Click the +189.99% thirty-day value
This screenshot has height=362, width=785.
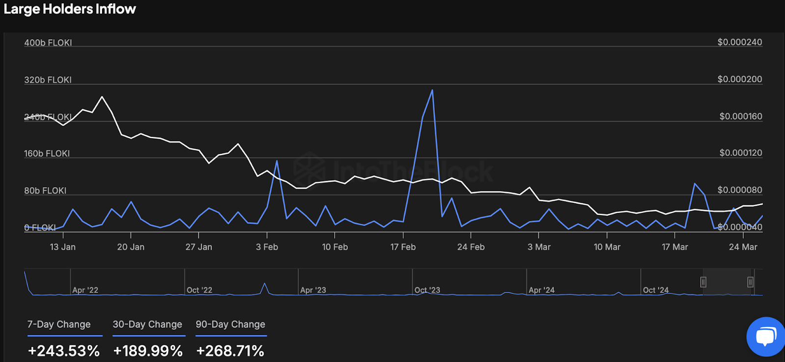click(x=148, y=351)
